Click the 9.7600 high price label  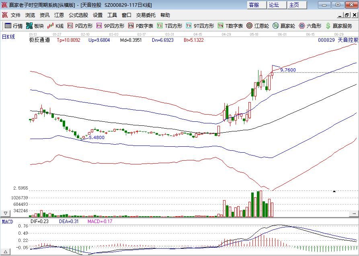click(288, 70)
